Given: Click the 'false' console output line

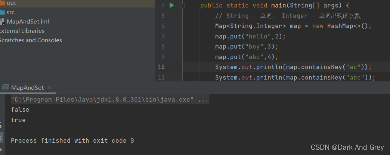Looking at the screenshot, I should click(20, 110).
